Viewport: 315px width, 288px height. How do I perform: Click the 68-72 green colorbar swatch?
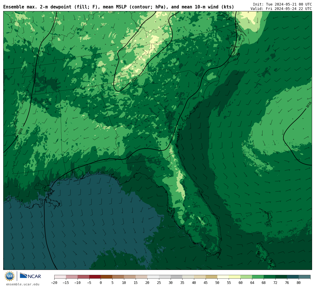click(269, 277)
